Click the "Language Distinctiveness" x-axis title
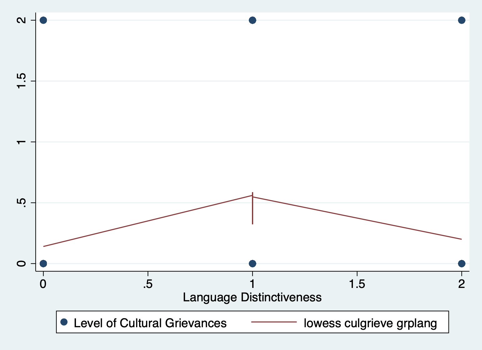Image resolution: width=482 pixels, height=350 pixels. click(252, 297)
